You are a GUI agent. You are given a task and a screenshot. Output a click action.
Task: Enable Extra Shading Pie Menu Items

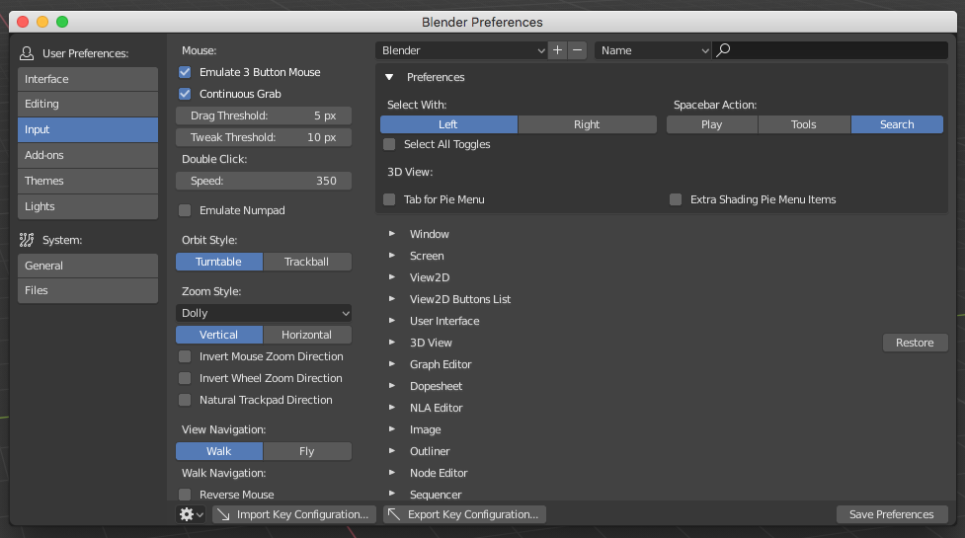point(676,199)
